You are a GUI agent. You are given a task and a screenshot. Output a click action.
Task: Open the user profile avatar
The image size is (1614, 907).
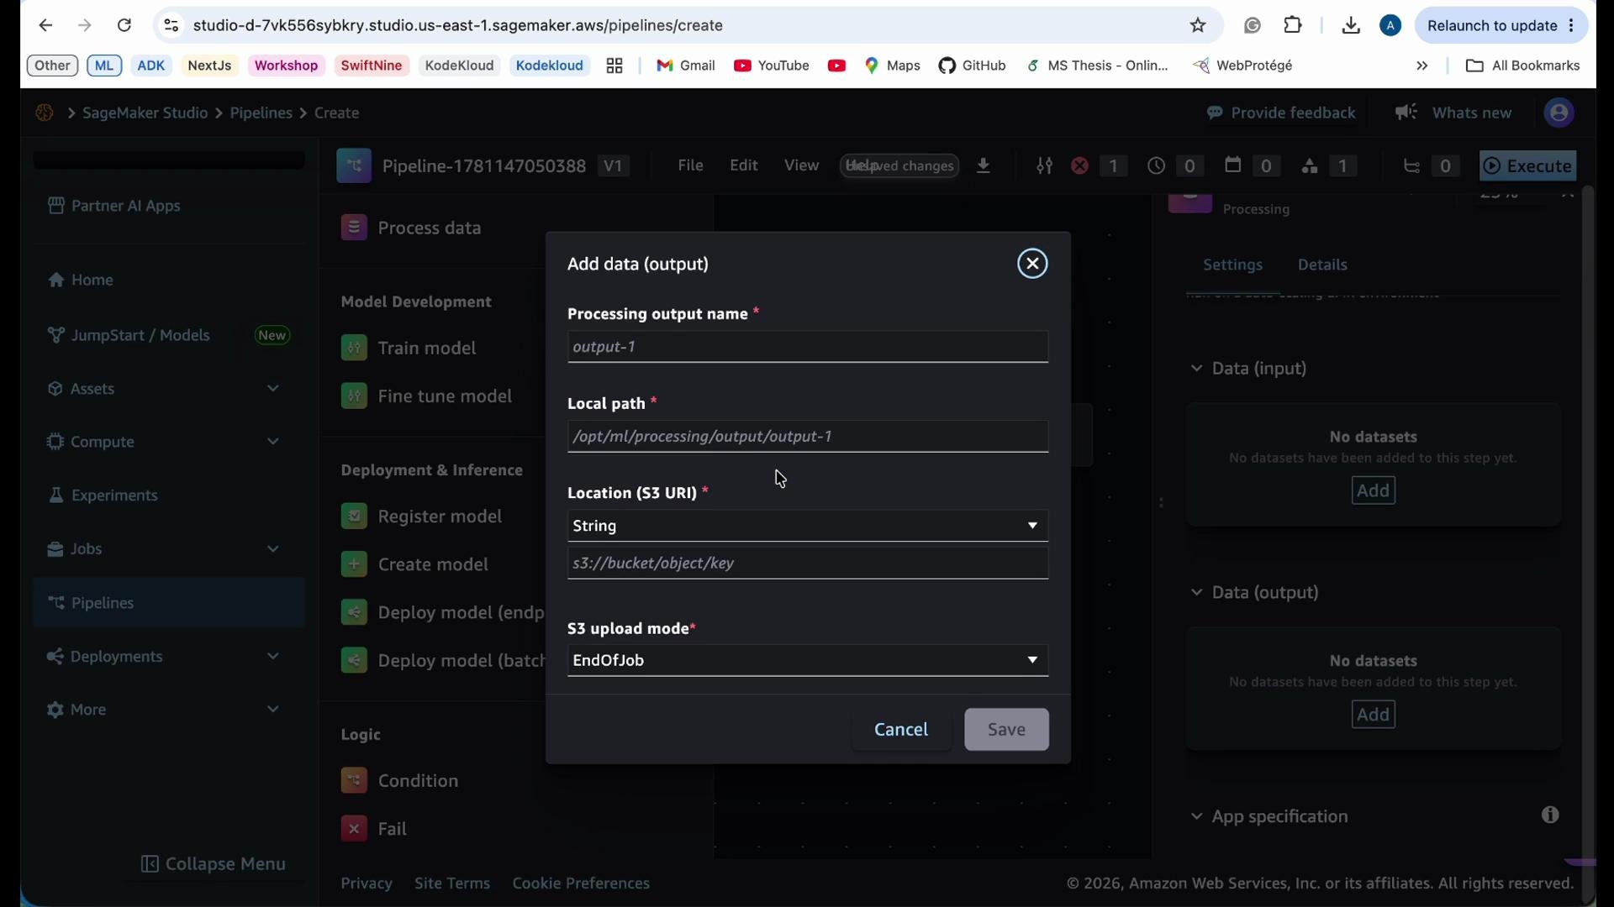(1559, 113)
